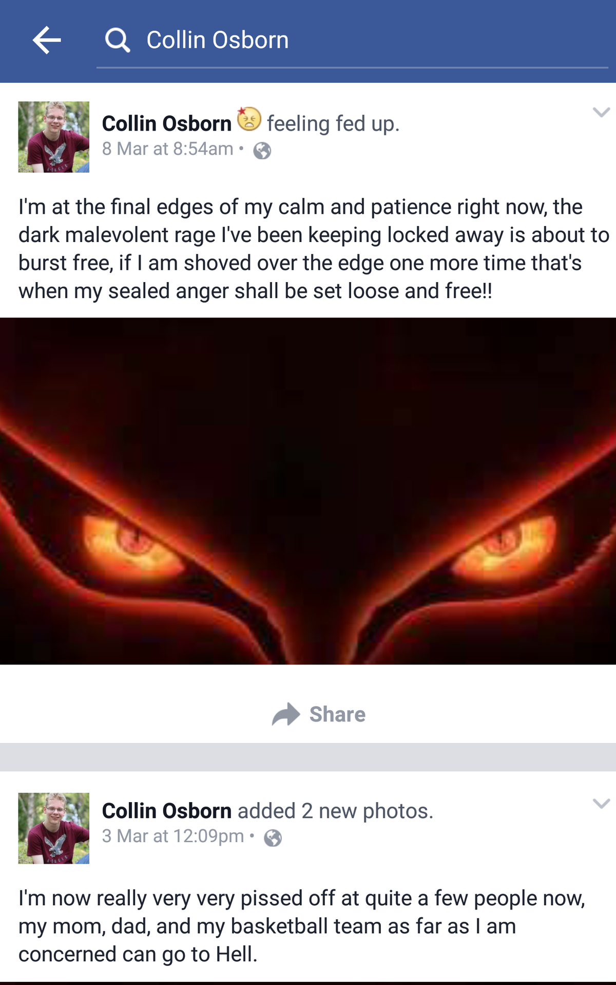This screenshot has width=616, height=985.
Task: Tap public globe icon on 8 Mar post
Action: pos(262,151)
